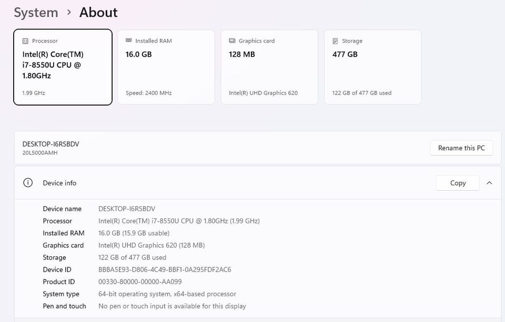Select the Installed RAM summary card
505x322 pixels.
click(166, 67)
